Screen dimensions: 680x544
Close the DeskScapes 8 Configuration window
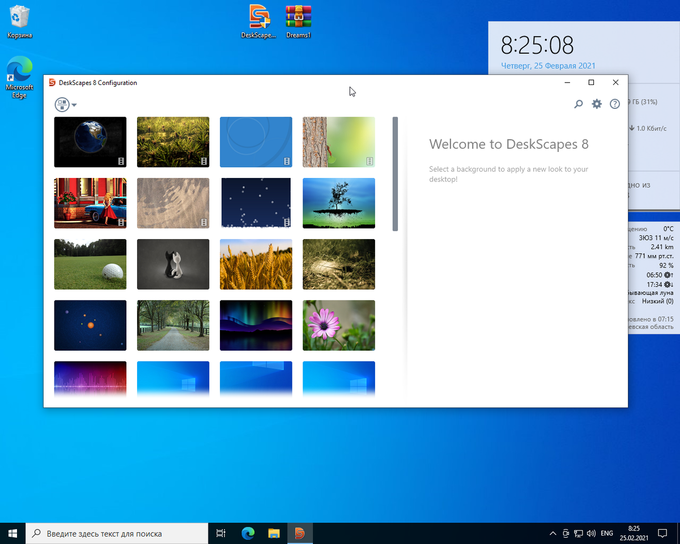[x=615, y=83]
